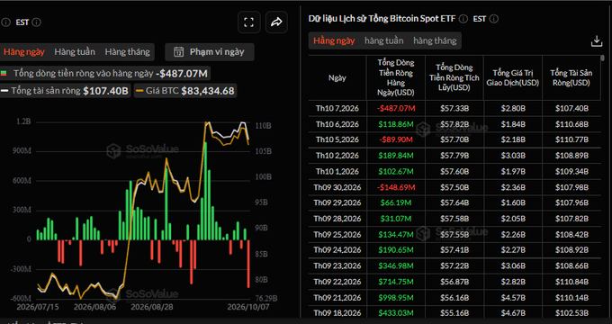Viewport: 612px width, 324px height.
Task: Click info icon right of table EST label
Action: (494, 19)
